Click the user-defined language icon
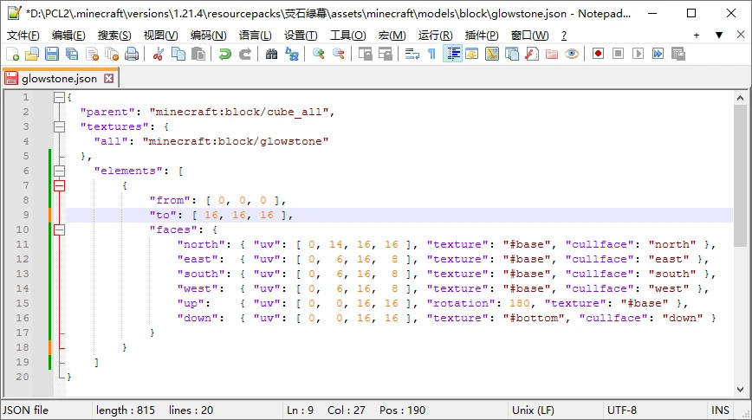 (472, 54)
